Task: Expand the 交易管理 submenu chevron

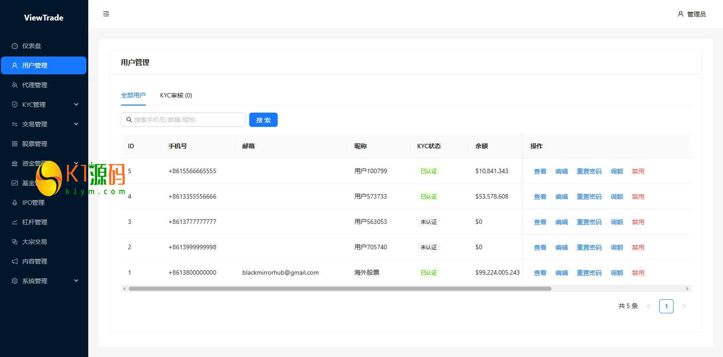Action: coord(76,124)
